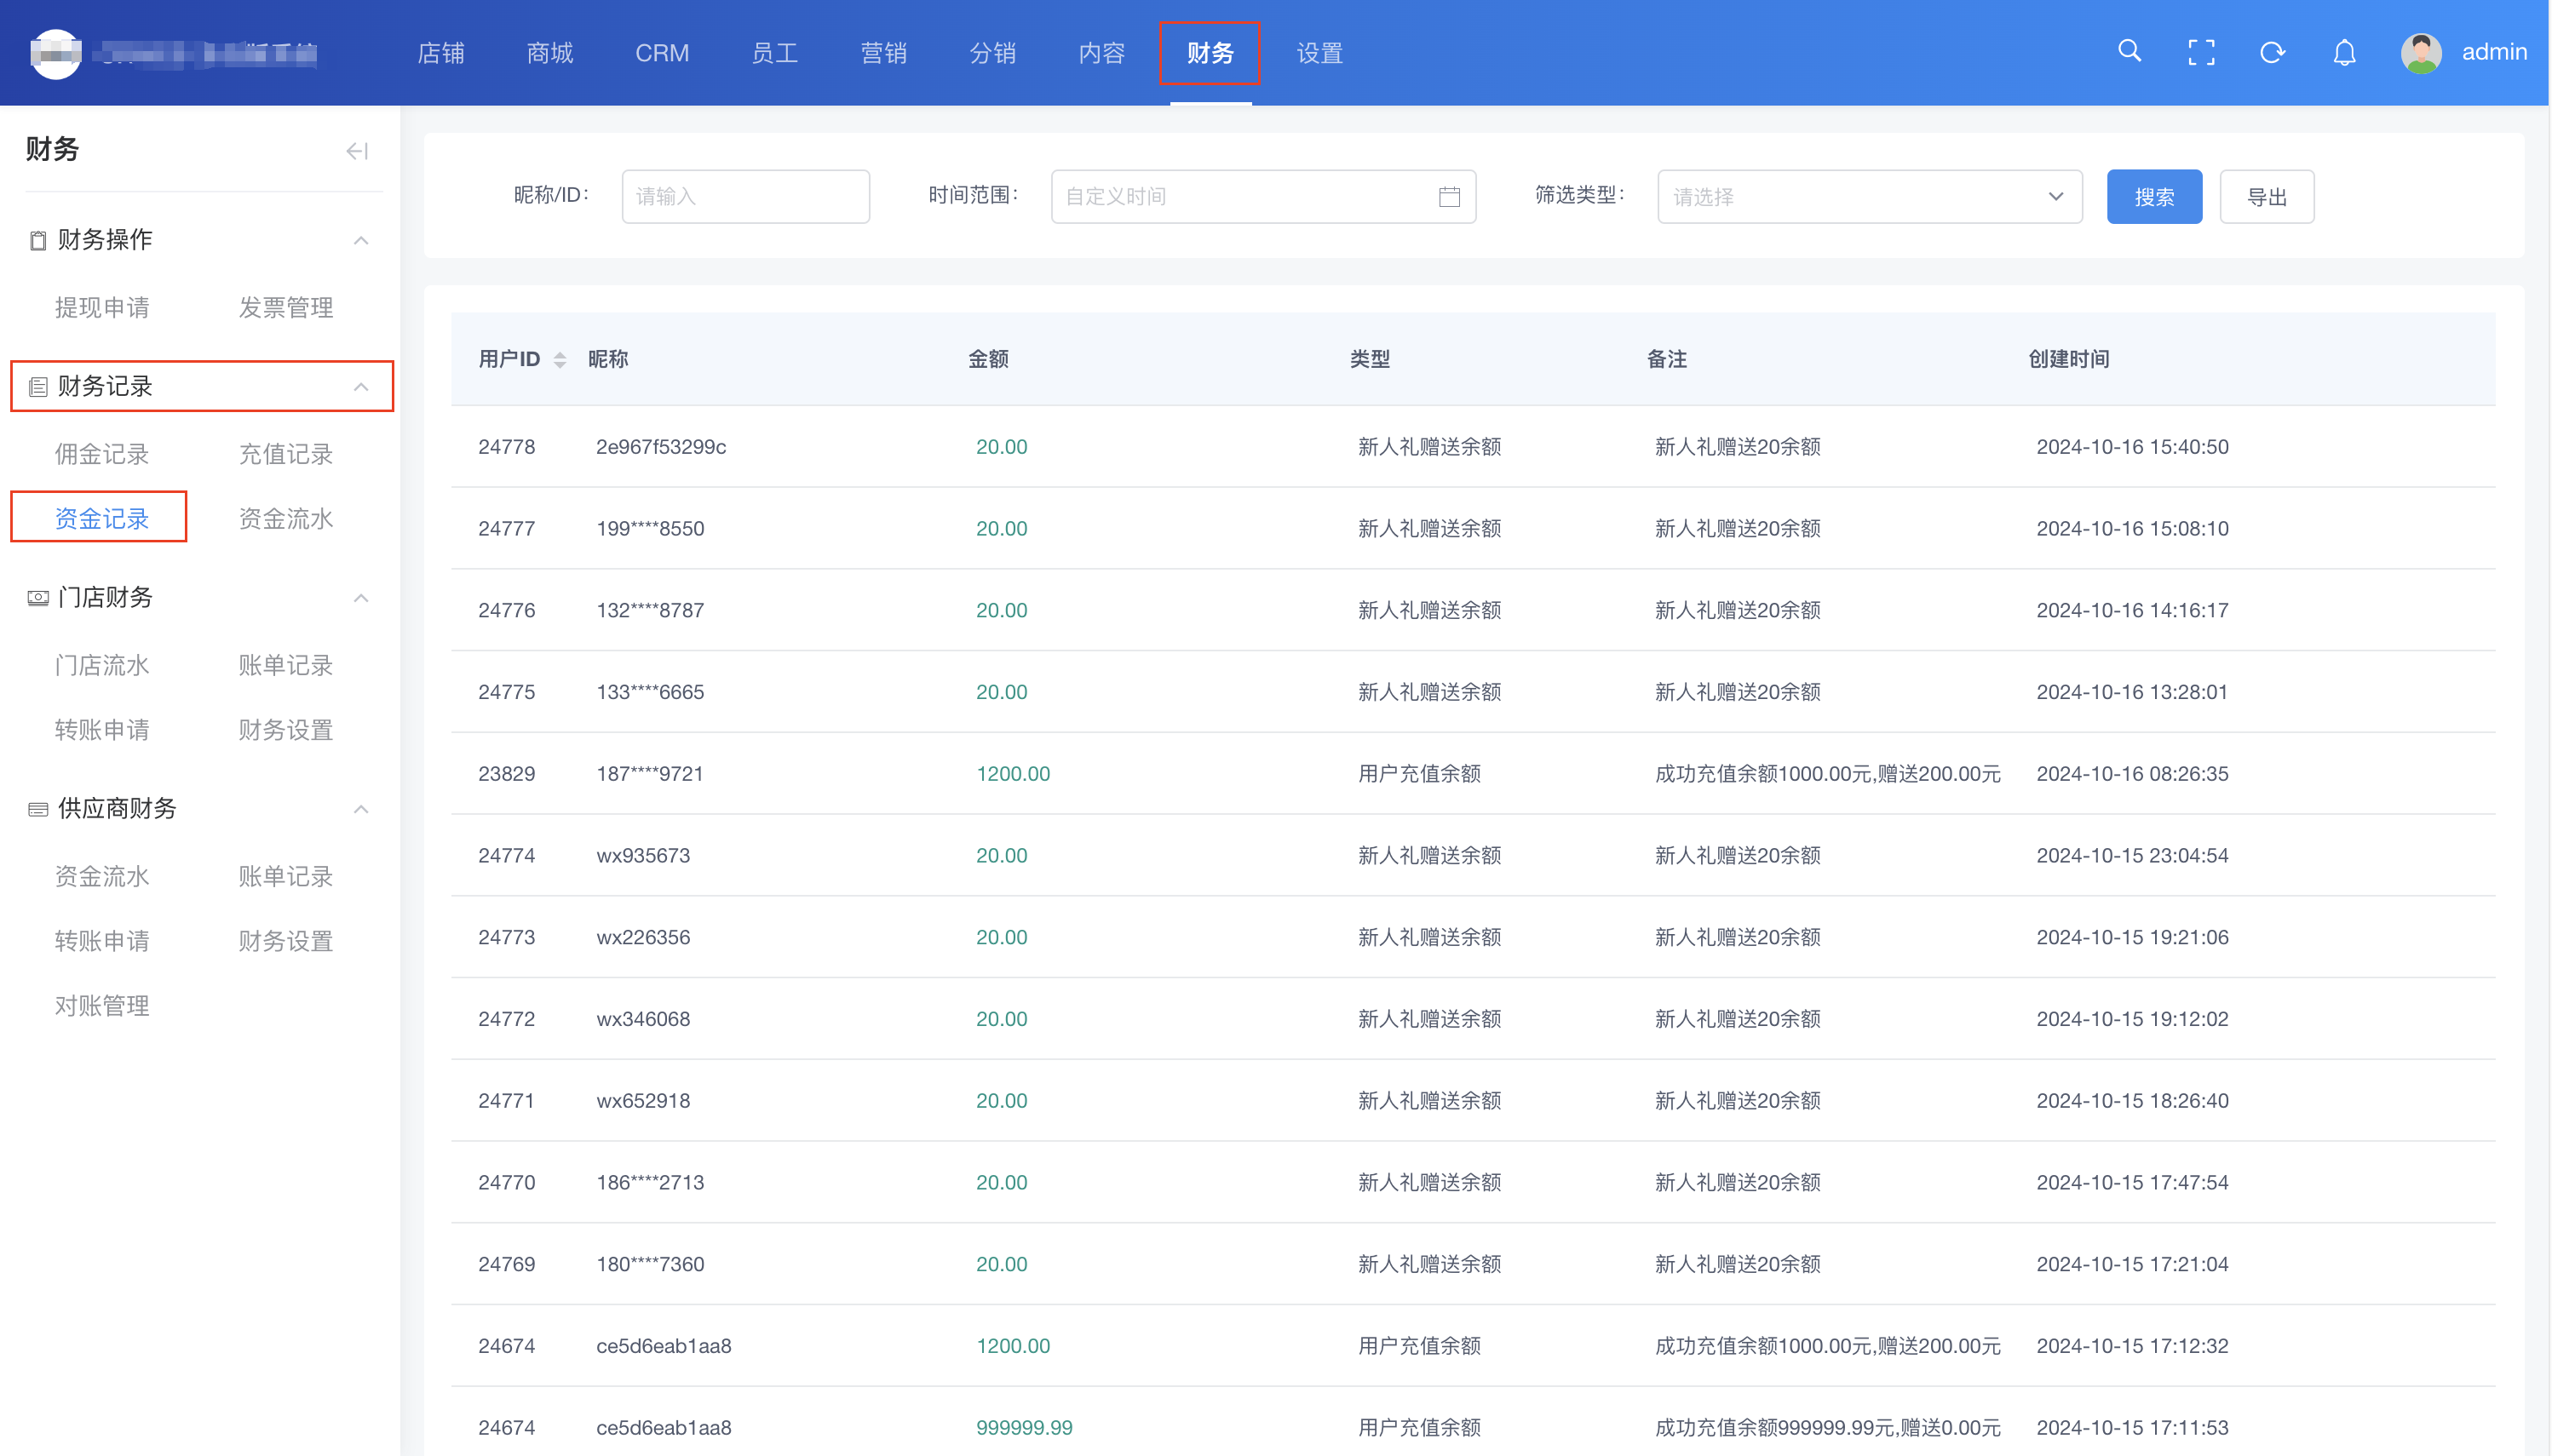Open the 店铺 top menu

[440, 53]
